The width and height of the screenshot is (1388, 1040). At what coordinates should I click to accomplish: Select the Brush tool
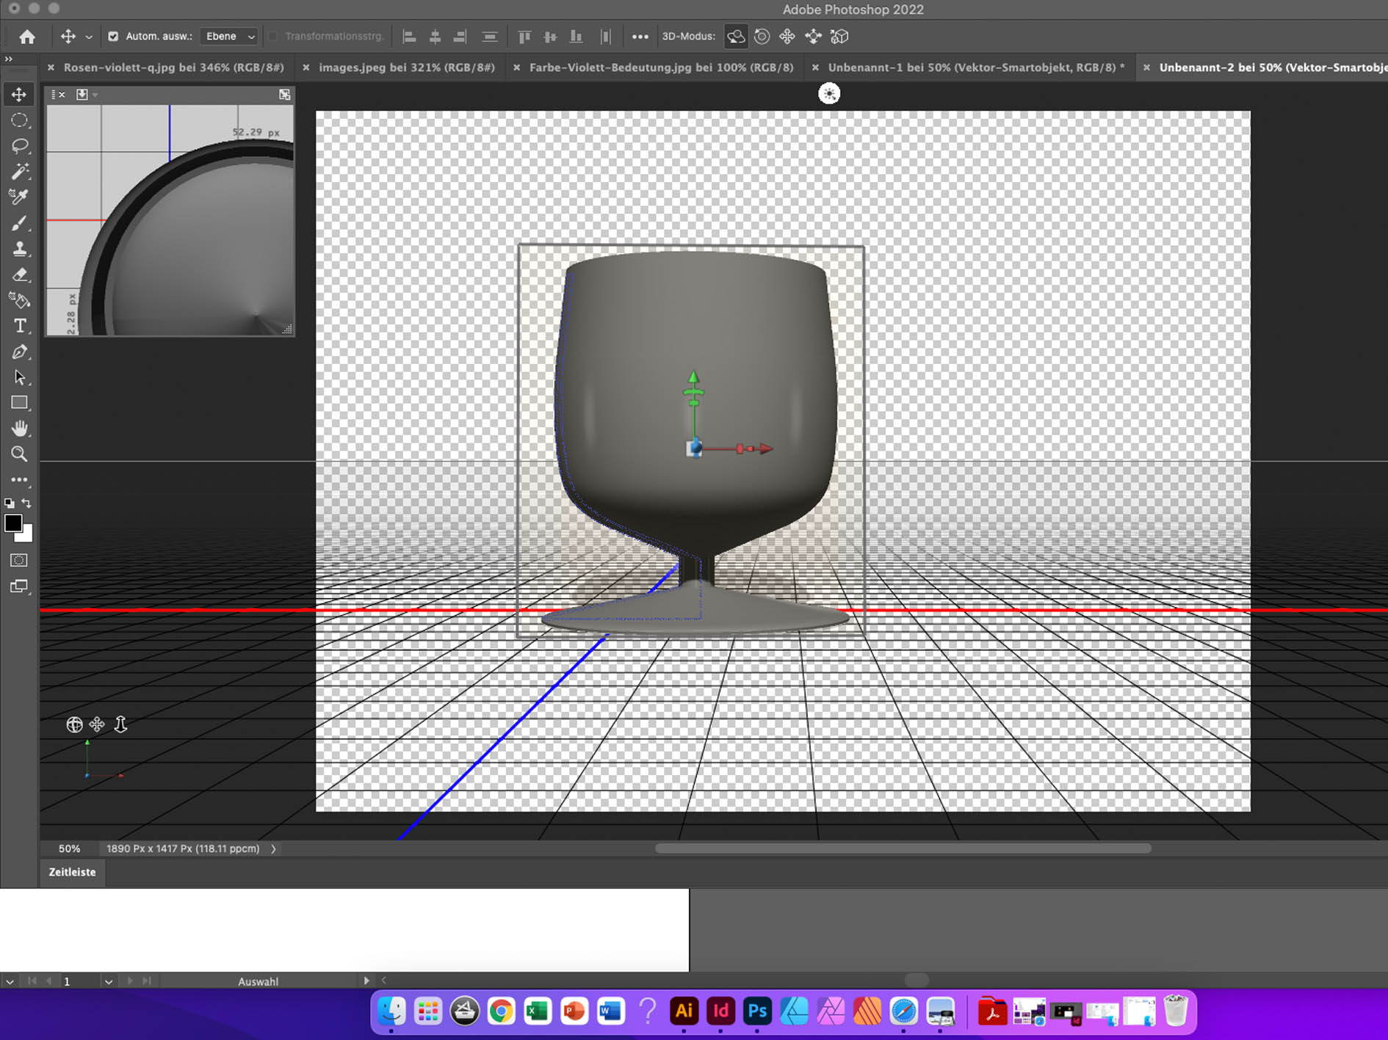click(x=20, y=223)
